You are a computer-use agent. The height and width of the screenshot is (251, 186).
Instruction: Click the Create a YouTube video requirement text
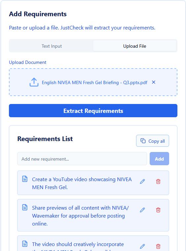coord(82,183)
